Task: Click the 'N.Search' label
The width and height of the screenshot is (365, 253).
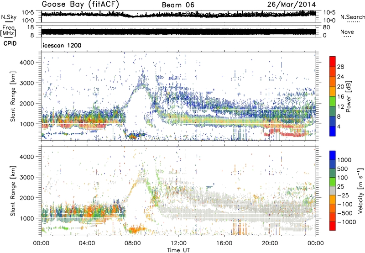Action: 352,17
